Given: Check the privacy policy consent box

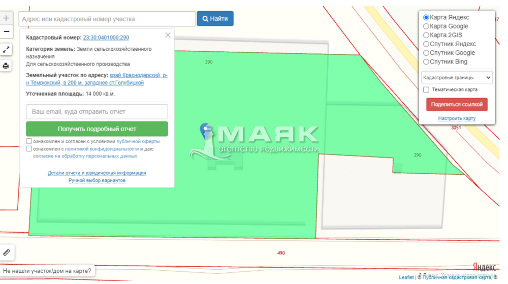Looking at the screenshot, I should tap(29, 149).
